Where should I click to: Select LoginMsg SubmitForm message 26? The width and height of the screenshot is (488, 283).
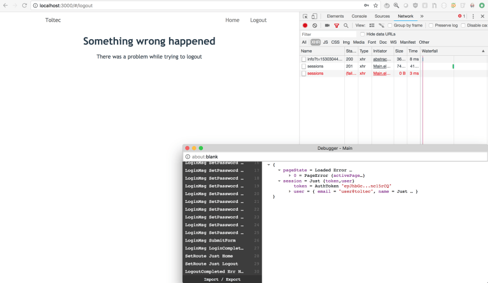coord(222,240)
